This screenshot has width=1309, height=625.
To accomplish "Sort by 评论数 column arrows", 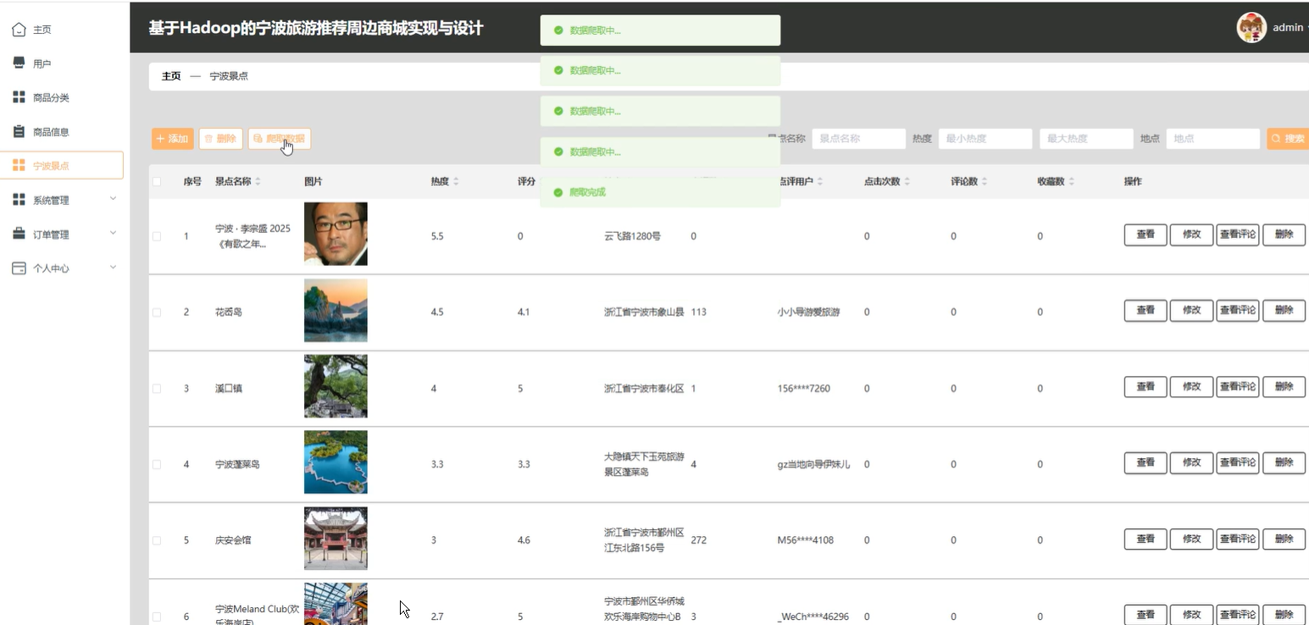I will pos(985,181).
